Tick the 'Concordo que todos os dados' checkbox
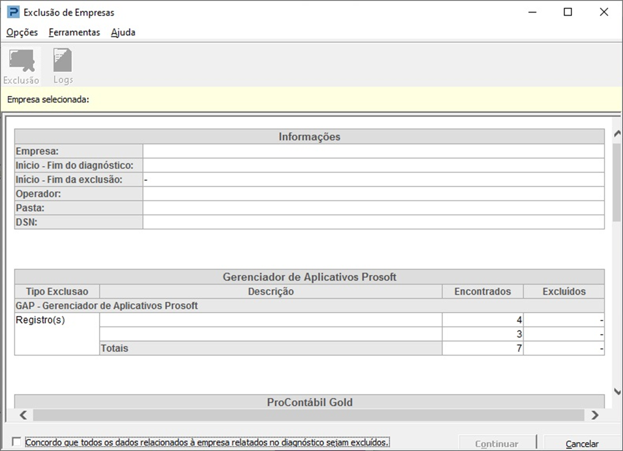The image size is (623, 451). [17, 442]
